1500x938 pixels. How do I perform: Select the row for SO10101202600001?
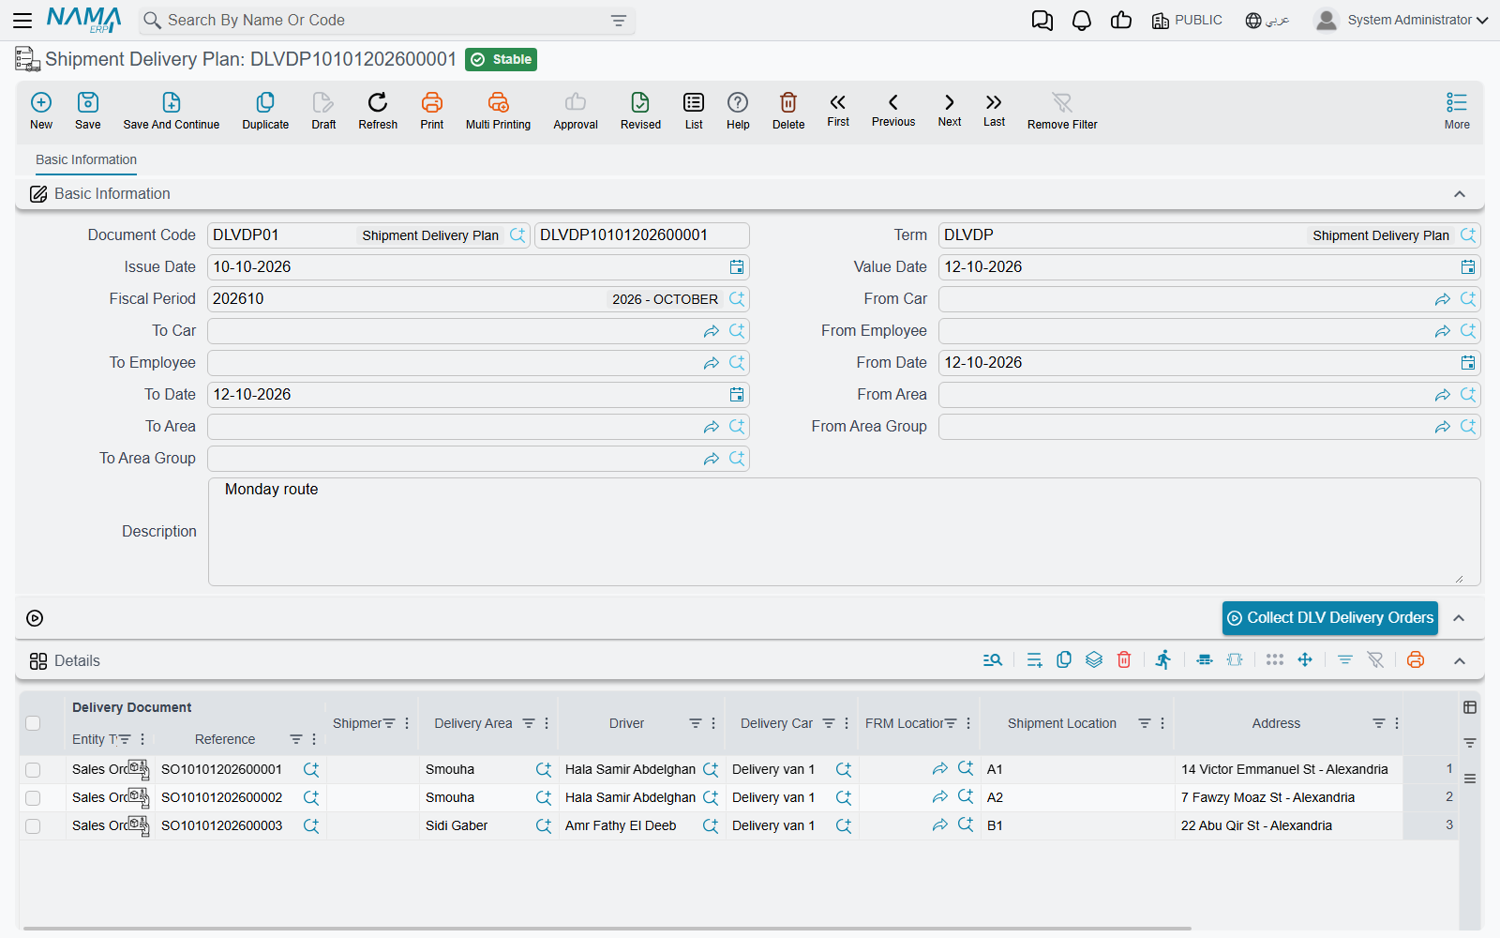(x=33, y=770)
